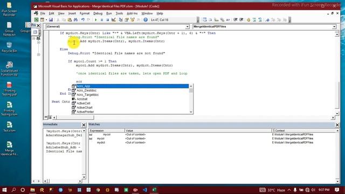Screen dimensions: 345x194
Task: Close the Watches pane
Action: tap(337, 125)
